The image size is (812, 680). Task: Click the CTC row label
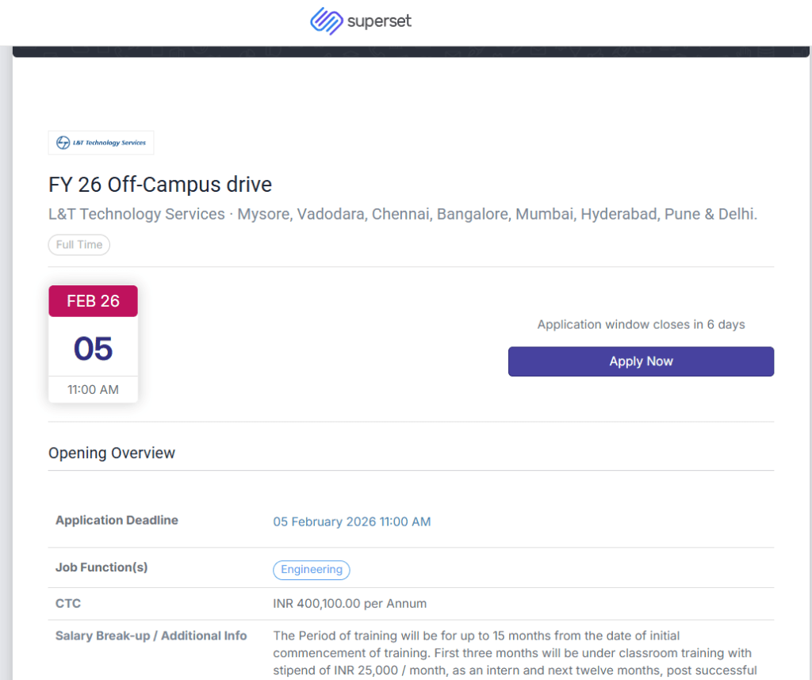coord(68,603)
